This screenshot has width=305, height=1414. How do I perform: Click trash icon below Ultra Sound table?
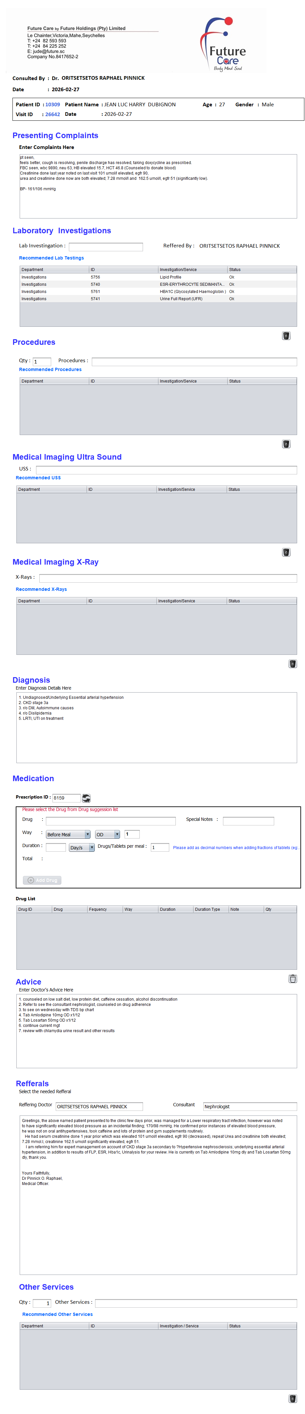click(x=286, y=552)
